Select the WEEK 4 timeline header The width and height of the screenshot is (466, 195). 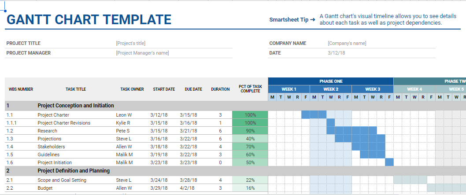point(414,89)
